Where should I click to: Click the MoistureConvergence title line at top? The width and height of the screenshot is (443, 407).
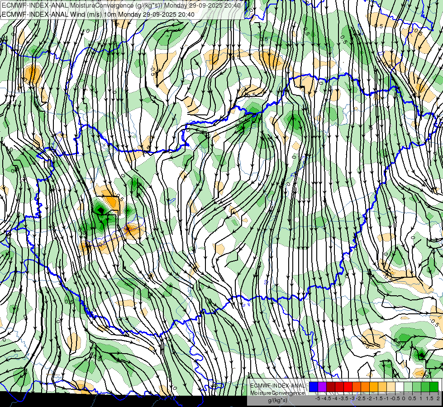(x=121, y=5)
